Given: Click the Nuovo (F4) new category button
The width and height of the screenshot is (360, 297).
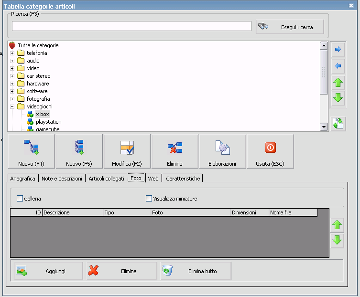Looking at the screenshot, I should (x=32, y=151).
